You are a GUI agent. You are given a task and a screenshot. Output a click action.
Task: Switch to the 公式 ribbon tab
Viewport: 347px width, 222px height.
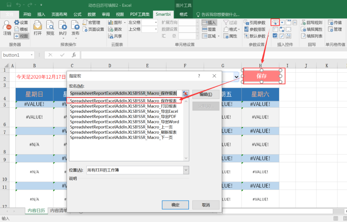coord(77,14)
